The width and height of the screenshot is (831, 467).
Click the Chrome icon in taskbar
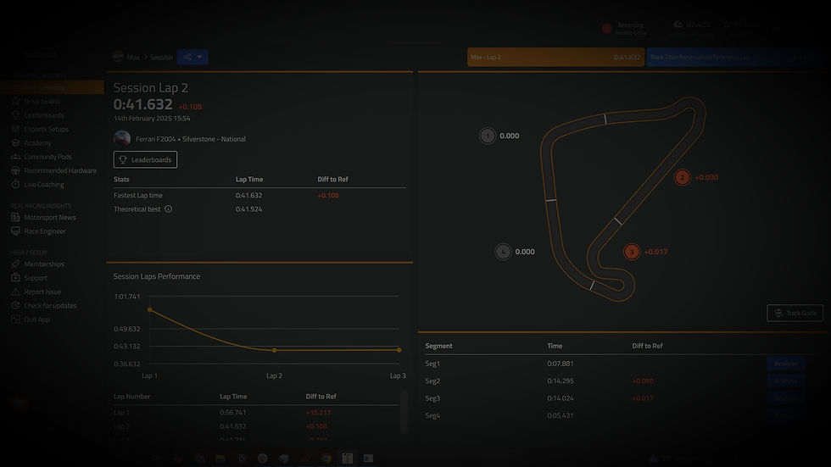click(x=326, y=459)
